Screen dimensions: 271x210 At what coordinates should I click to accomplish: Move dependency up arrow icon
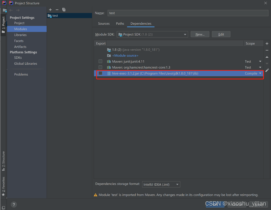tap(267, 57)
